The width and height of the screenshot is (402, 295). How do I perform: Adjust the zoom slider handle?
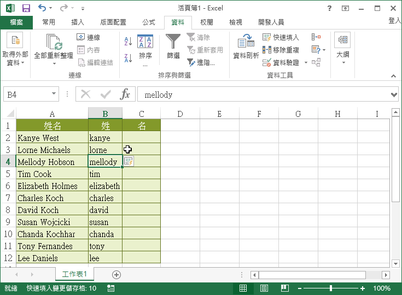pos(331,288)
